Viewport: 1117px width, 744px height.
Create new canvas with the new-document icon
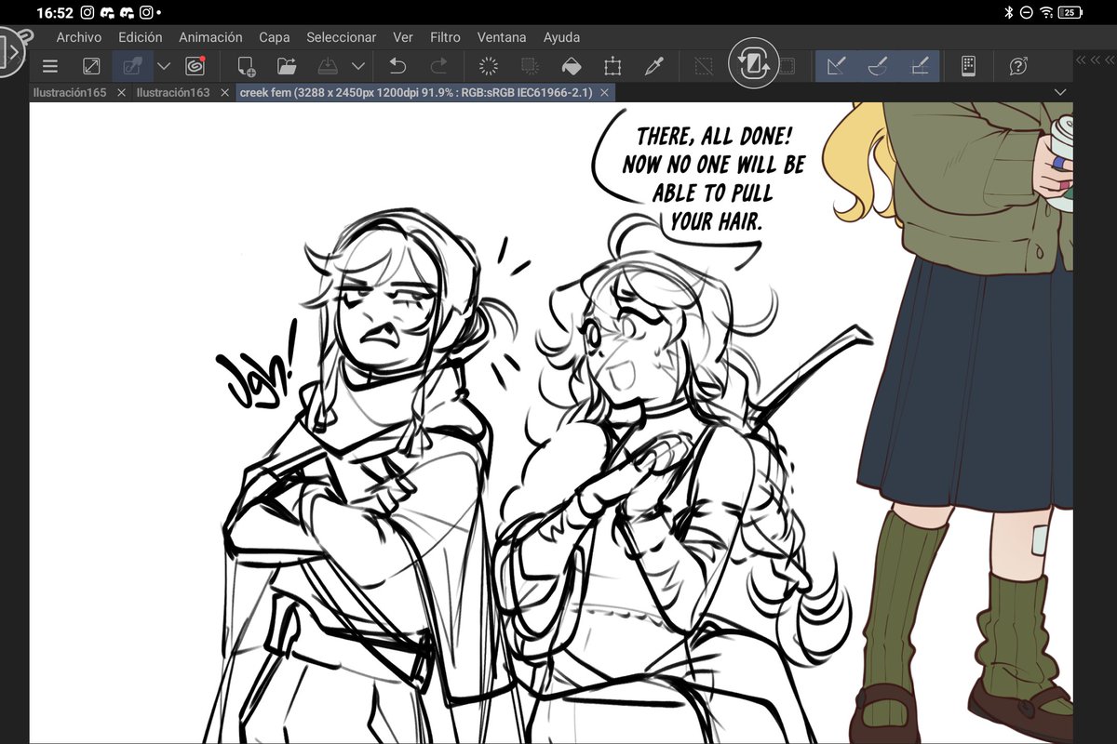(247, 66)
